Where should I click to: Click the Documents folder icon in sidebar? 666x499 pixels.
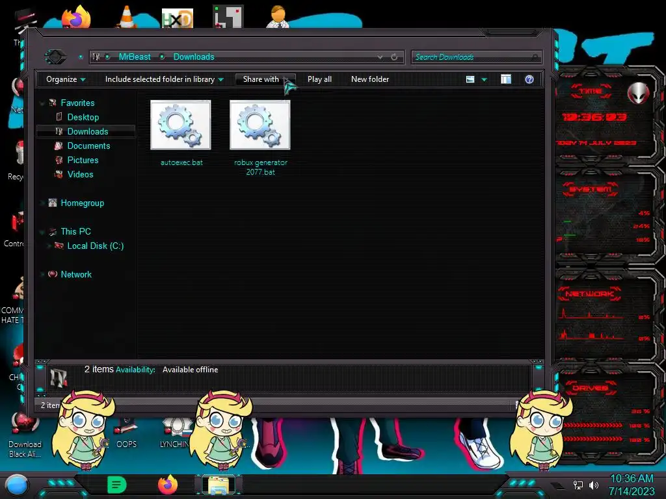coord(59,146)
